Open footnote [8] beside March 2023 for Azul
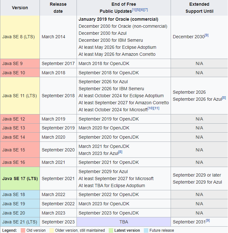 point(120,152)
